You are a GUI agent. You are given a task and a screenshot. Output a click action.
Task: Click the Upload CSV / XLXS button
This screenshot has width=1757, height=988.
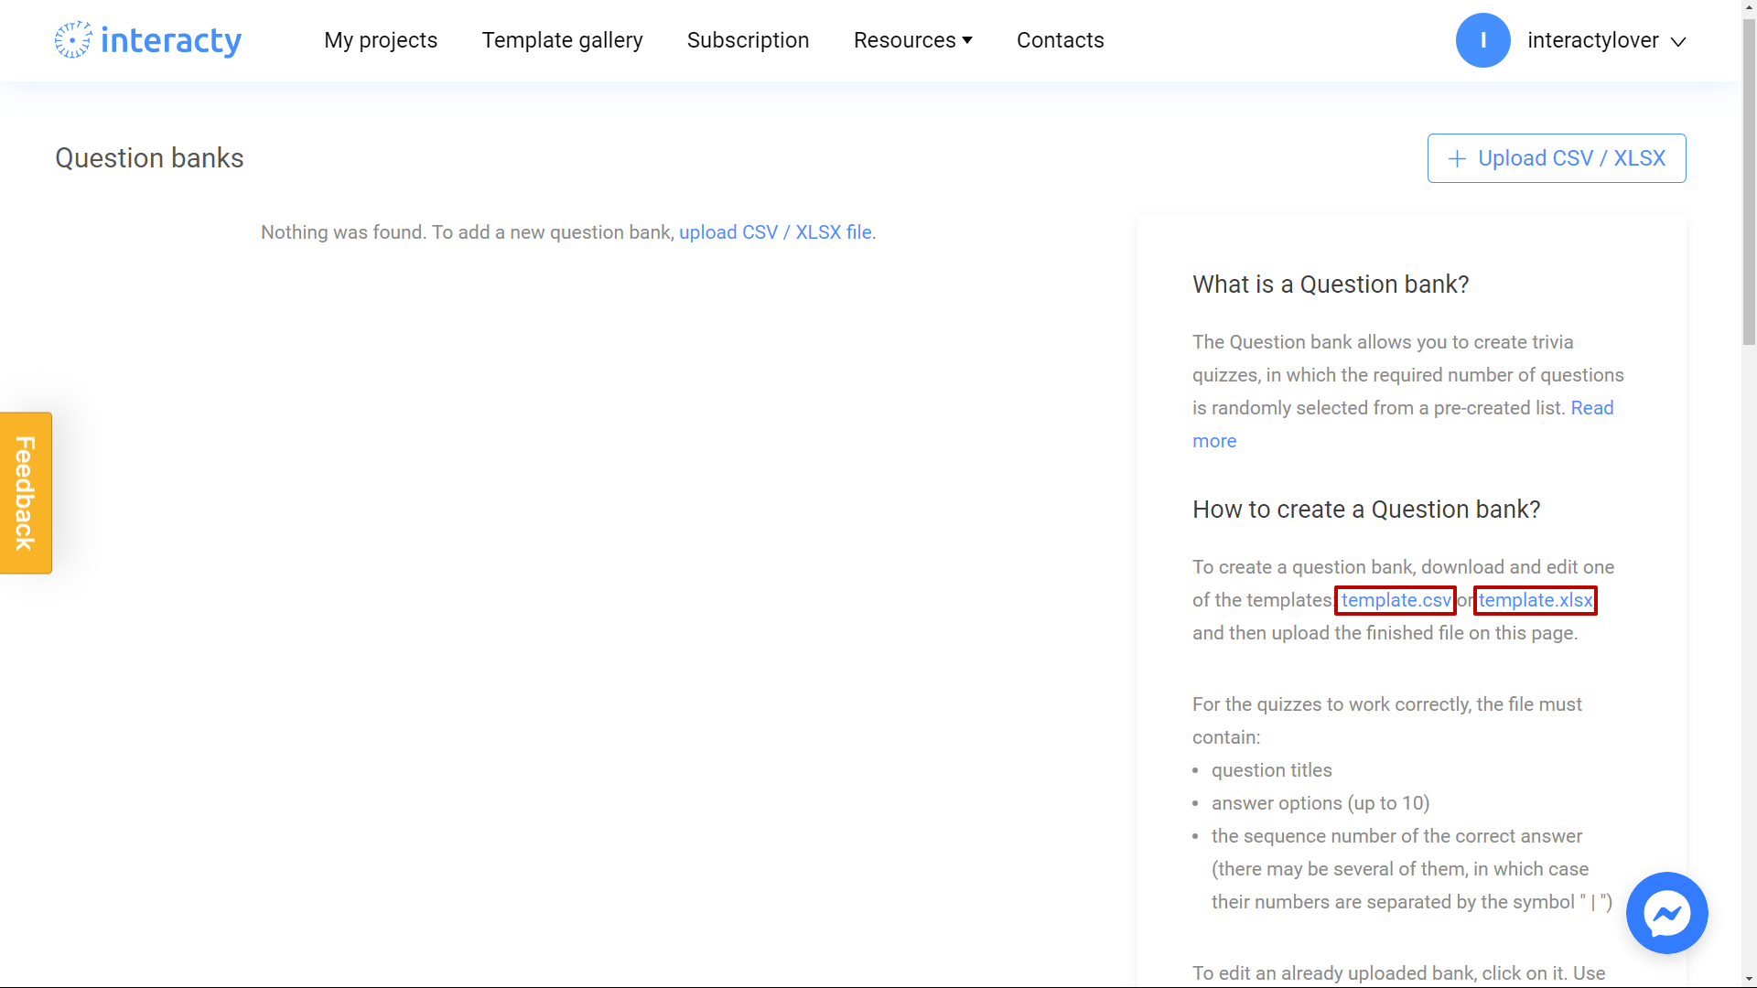1556,158
